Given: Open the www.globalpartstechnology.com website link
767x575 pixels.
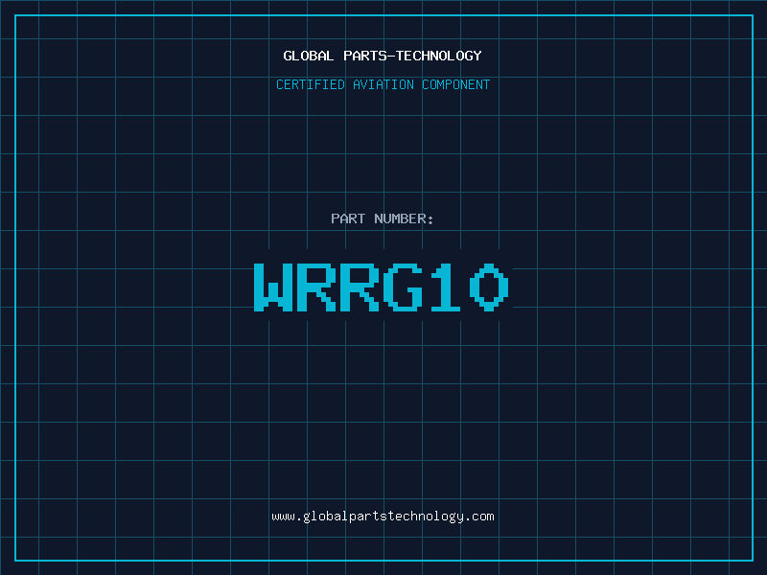Looking at the screenshot, I should 383,517.
